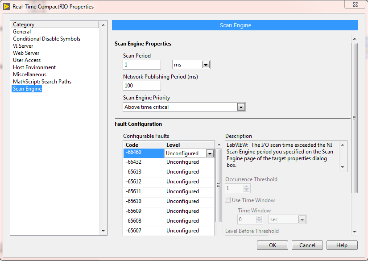
Task: Click the Configurable Faults list scrollbar thumb
Action: pyautogui.click(x=219, y=185)
